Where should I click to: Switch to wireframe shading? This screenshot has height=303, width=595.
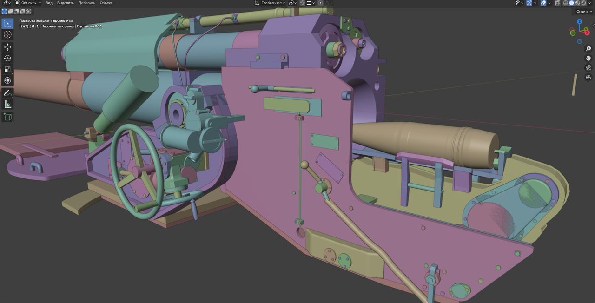point(566,3)
